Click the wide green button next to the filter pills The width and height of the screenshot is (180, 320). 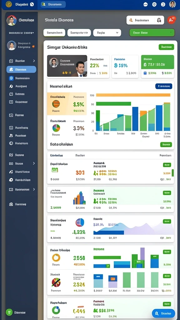point(152,32)
